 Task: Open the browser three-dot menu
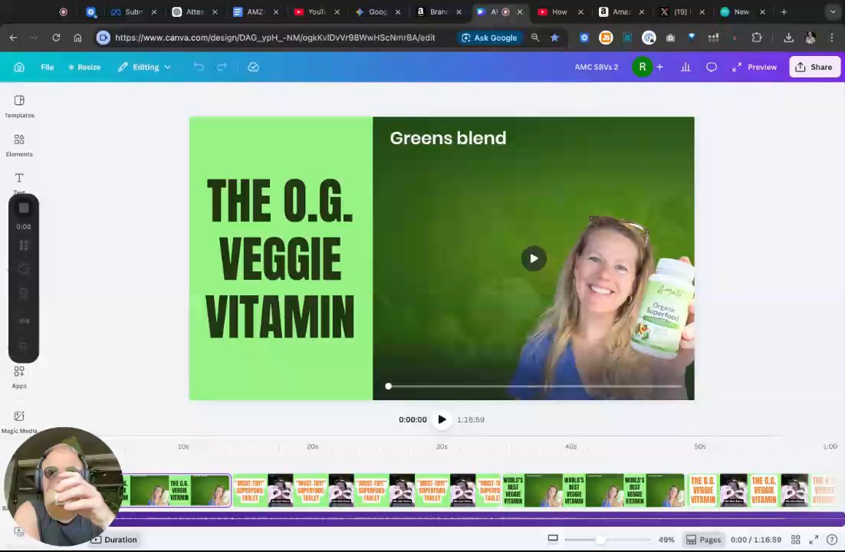coord(832,38)
